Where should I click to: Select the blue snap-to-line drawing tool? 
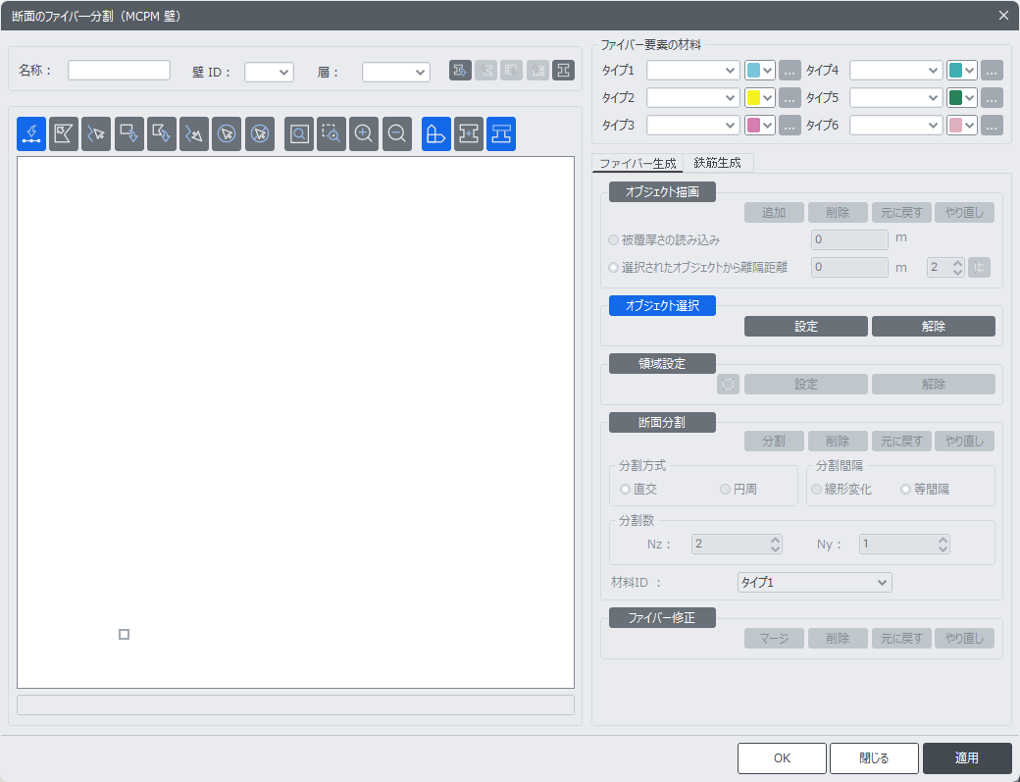[31, 134]
